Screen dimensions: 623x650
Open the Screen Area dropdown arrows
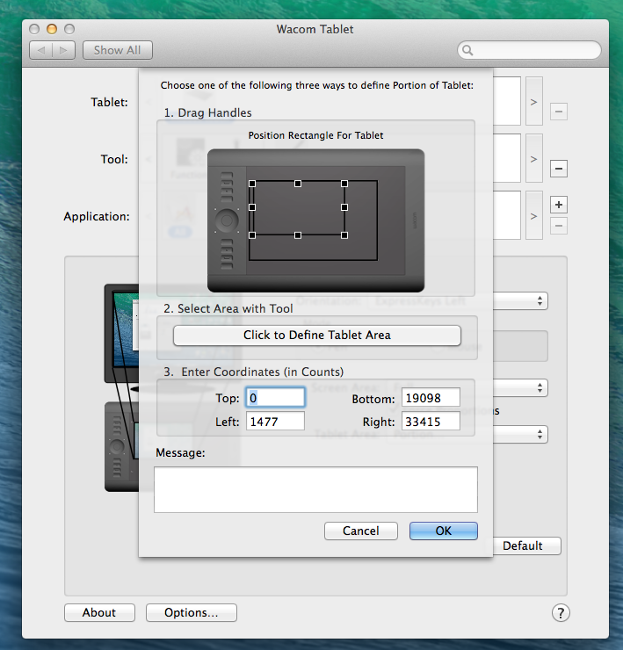coord(540,388)
